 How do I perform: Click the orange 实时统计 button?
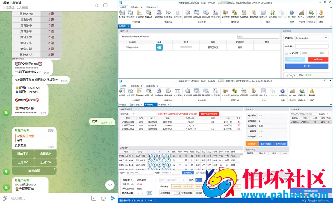pyautogui.click(x=251, y=144)
